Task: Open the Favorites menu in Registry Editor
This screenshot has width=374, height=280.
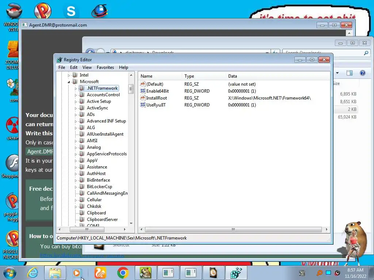Action: (105, 67)
